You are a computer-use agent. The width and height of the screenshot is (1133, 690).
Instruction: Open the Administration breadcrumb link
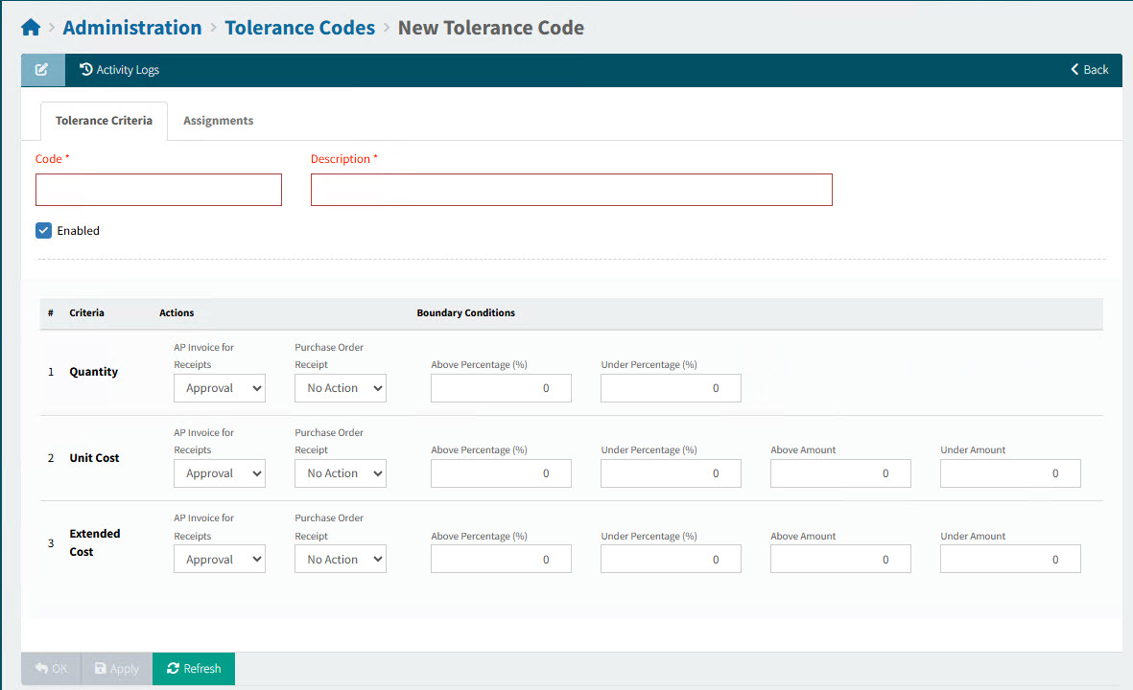[x=131, y=27]
